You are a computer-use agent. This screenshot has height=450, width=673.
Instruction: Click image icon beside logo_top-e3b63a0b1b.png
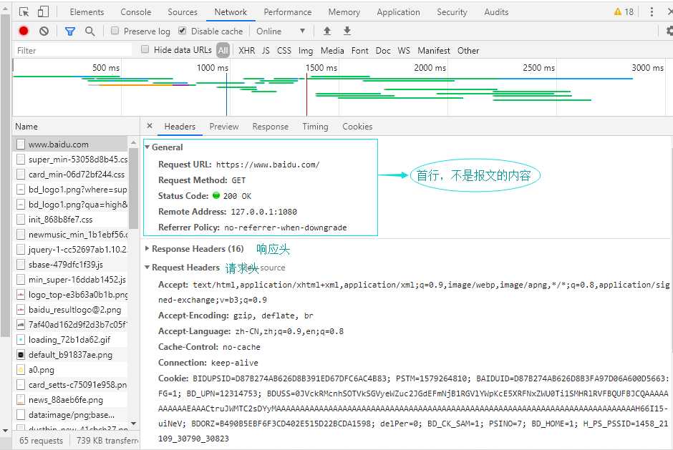coord(21,294)
